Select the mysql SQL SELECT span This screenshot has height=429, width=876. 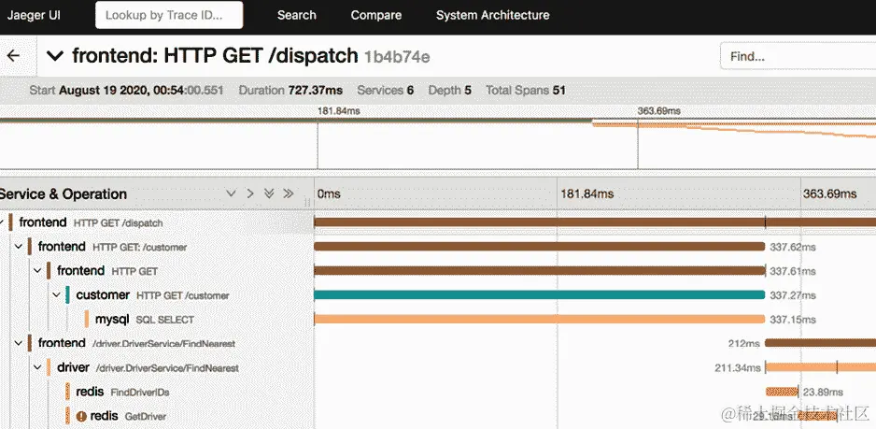145,320
